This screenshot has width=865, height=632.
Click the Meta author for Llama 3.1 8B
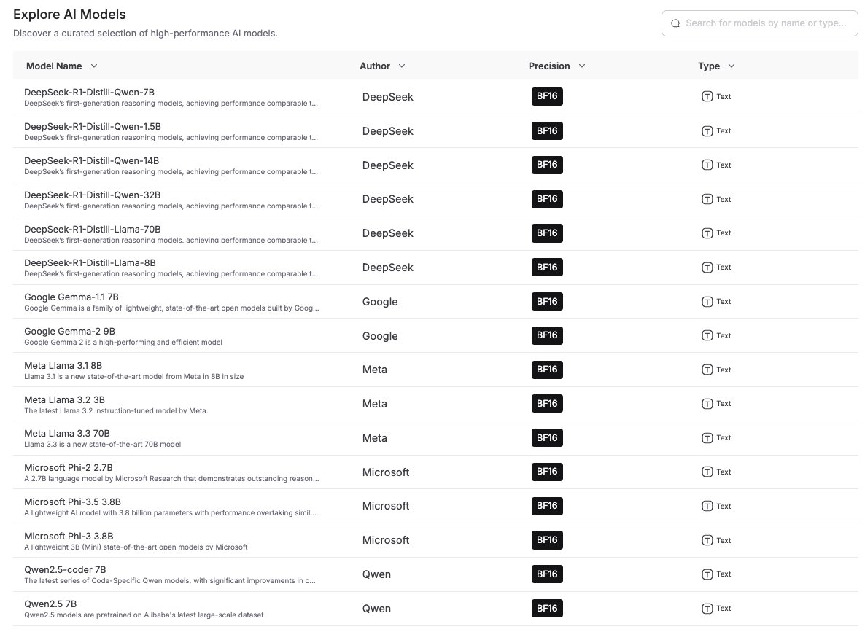pos(375,370)
